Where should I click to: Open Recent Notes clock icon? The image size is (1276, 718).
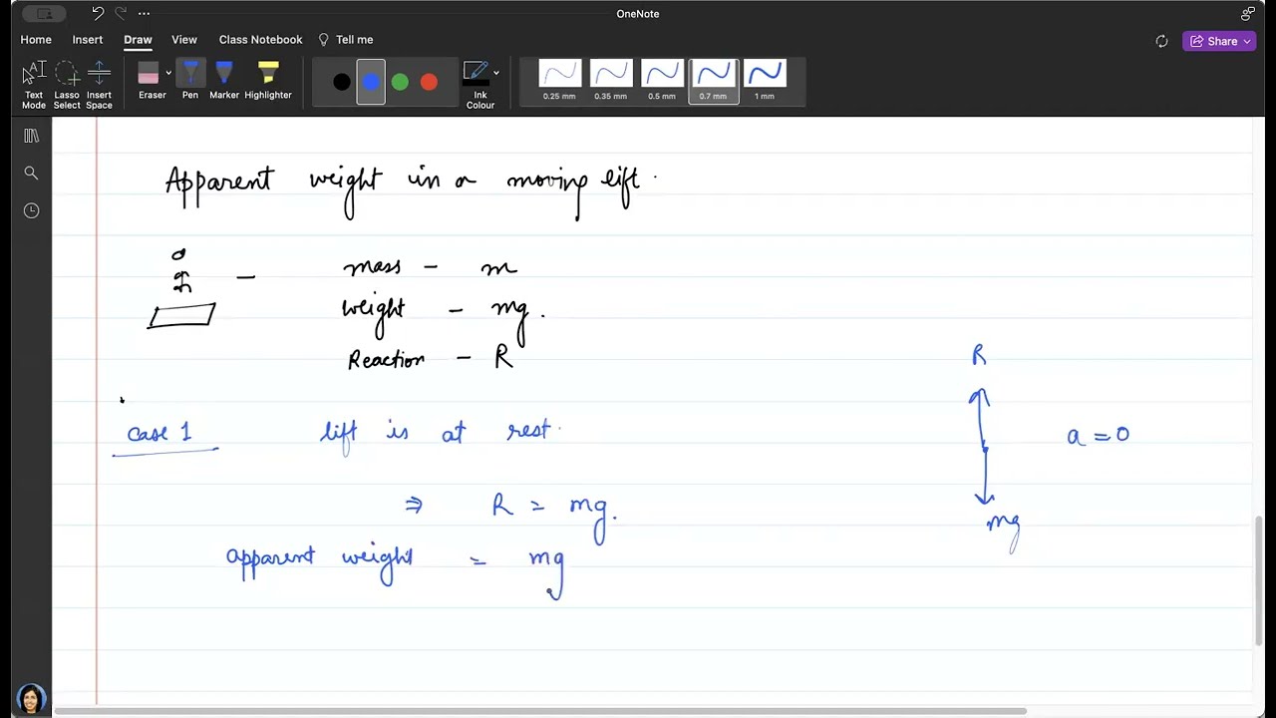(31, 210)
